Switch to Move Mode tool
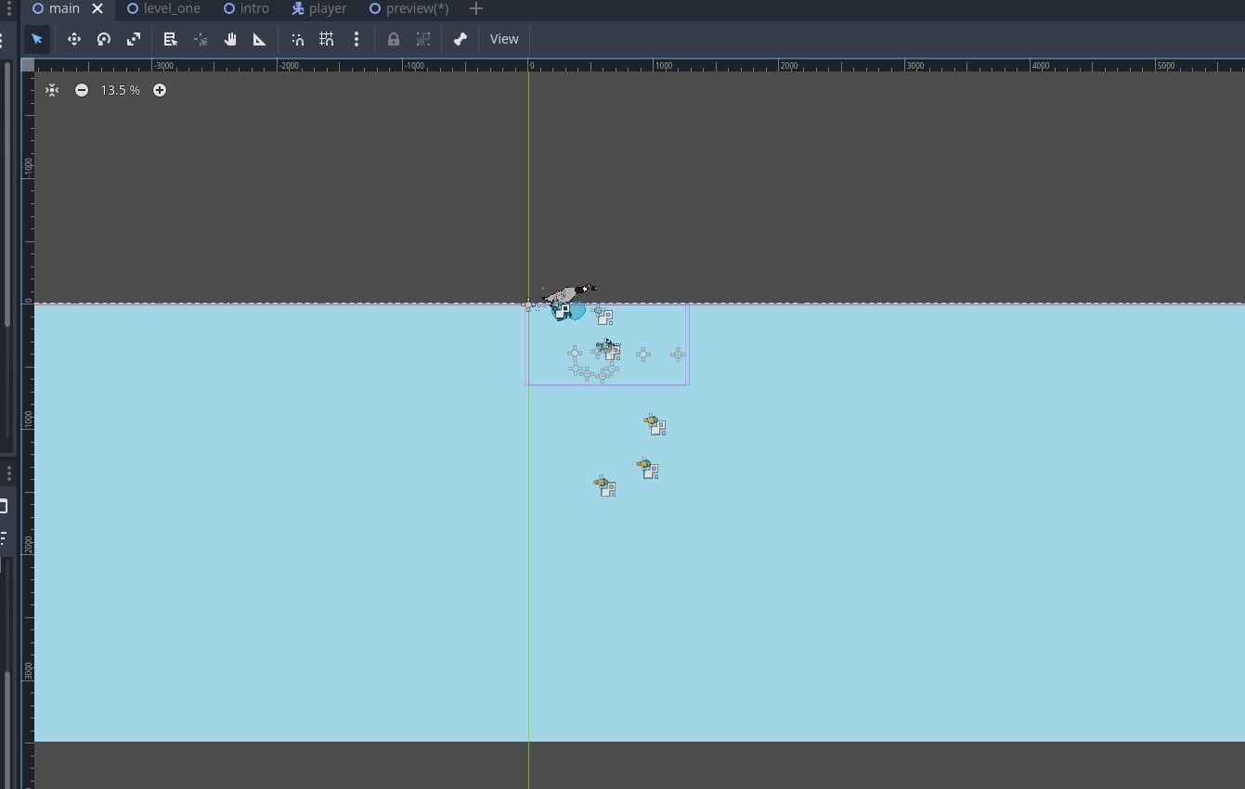The height and width of the screenshot is (789, 1245). 74,39
